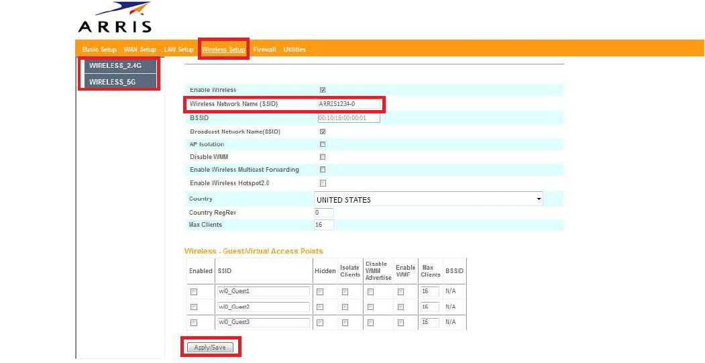705x363 pixels.
Task: Click the SSID column header
Action: tap(224, 271)
